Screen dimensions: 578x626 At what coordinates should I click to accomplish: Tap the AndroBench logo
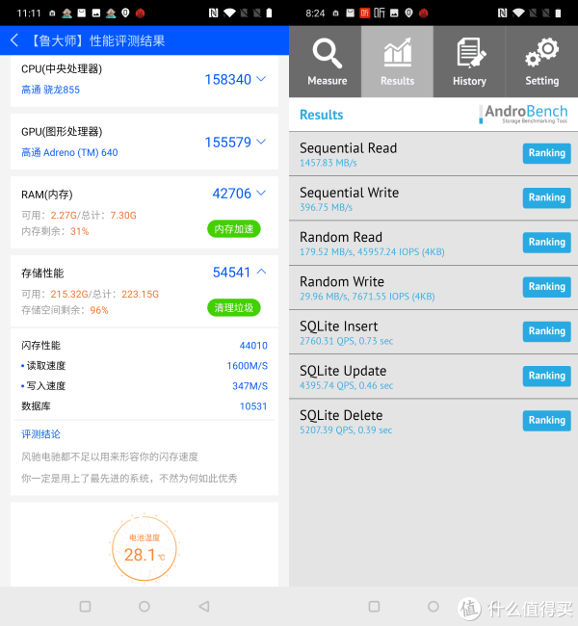coord(524,115)
